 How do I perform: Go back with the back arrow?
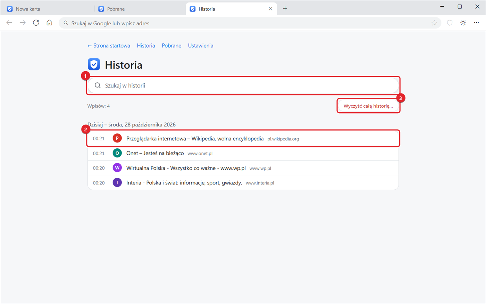pos(9,23)
